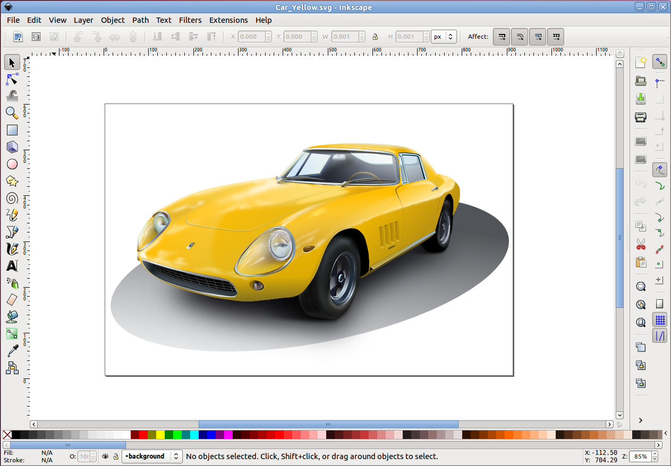
Task: Select the 3D Box tool
Action: (x=12, y=147)
